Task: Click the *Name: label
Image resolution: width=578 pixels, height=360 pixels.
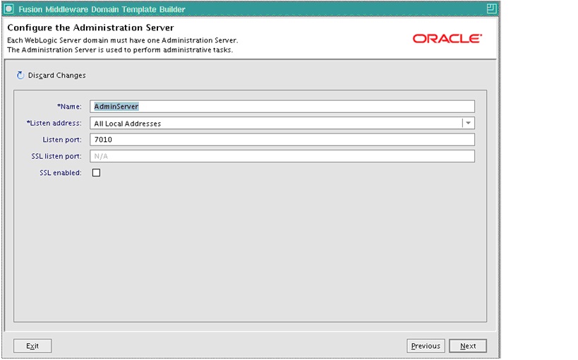Action: coord(69,107)
